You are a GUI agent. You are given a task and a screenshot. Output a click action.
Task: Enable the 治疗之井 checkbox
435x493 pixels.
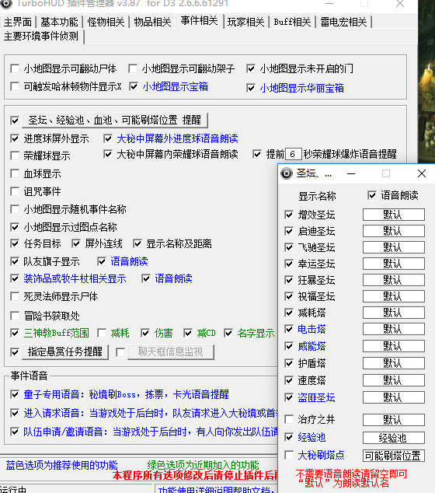(289, 419)
